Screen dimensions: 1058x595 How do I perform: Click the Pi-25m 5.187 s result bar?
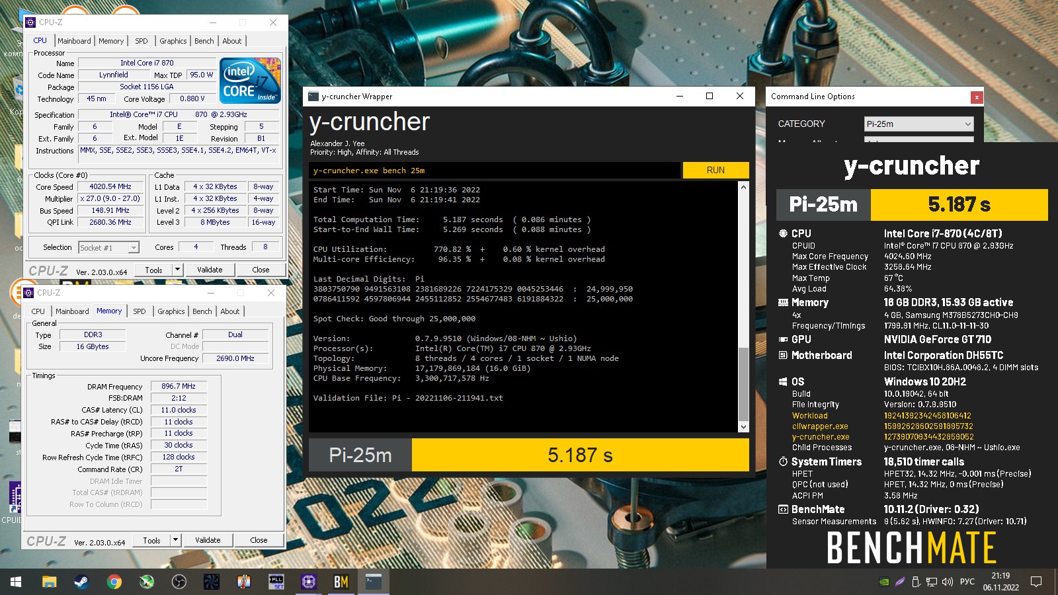pyautogui.click(x=529, y=455)
